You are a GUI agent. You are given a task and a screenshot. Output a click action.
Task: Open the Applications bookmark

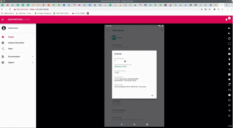pyautogui.click(x=8, y=13)
